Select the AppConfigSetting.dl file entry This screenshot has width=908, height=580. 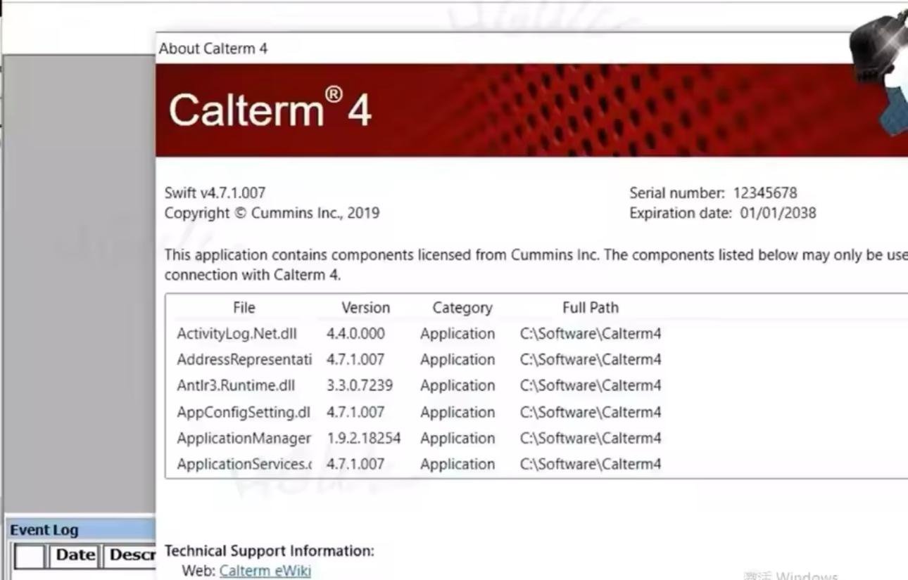[243, 413]
